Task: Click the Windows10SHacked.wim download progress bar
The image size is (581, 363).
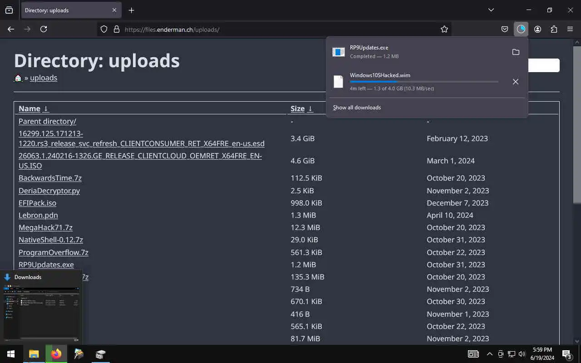Action: pos(424,82)
